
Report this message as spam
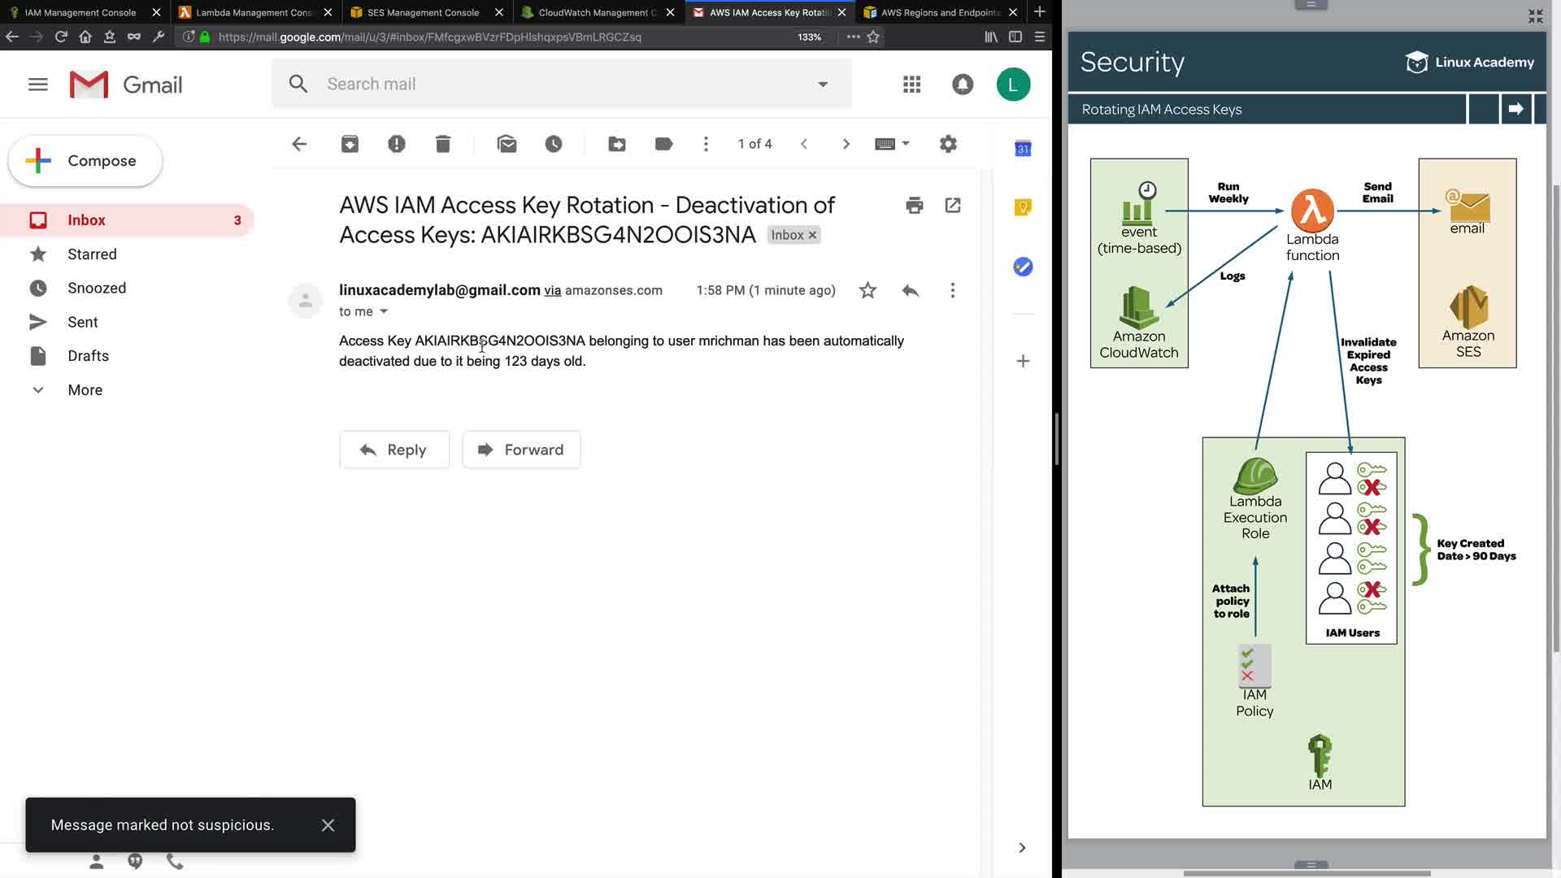[x=396, y=144]
